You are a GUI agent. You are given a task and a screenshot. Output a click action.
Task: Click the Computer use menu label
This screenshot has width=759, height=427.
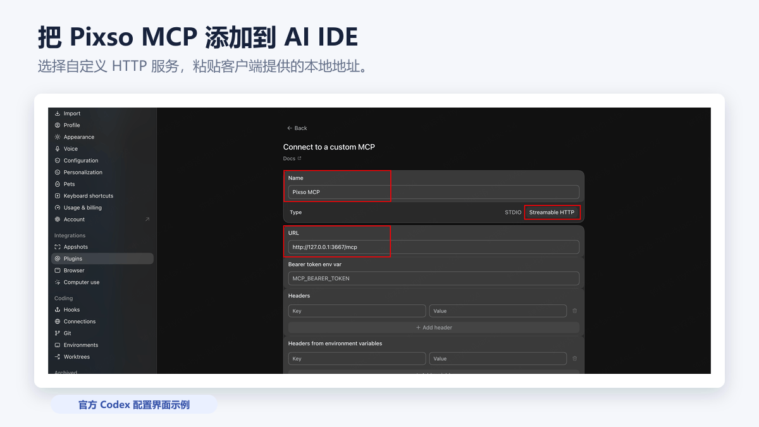(82, 282)
